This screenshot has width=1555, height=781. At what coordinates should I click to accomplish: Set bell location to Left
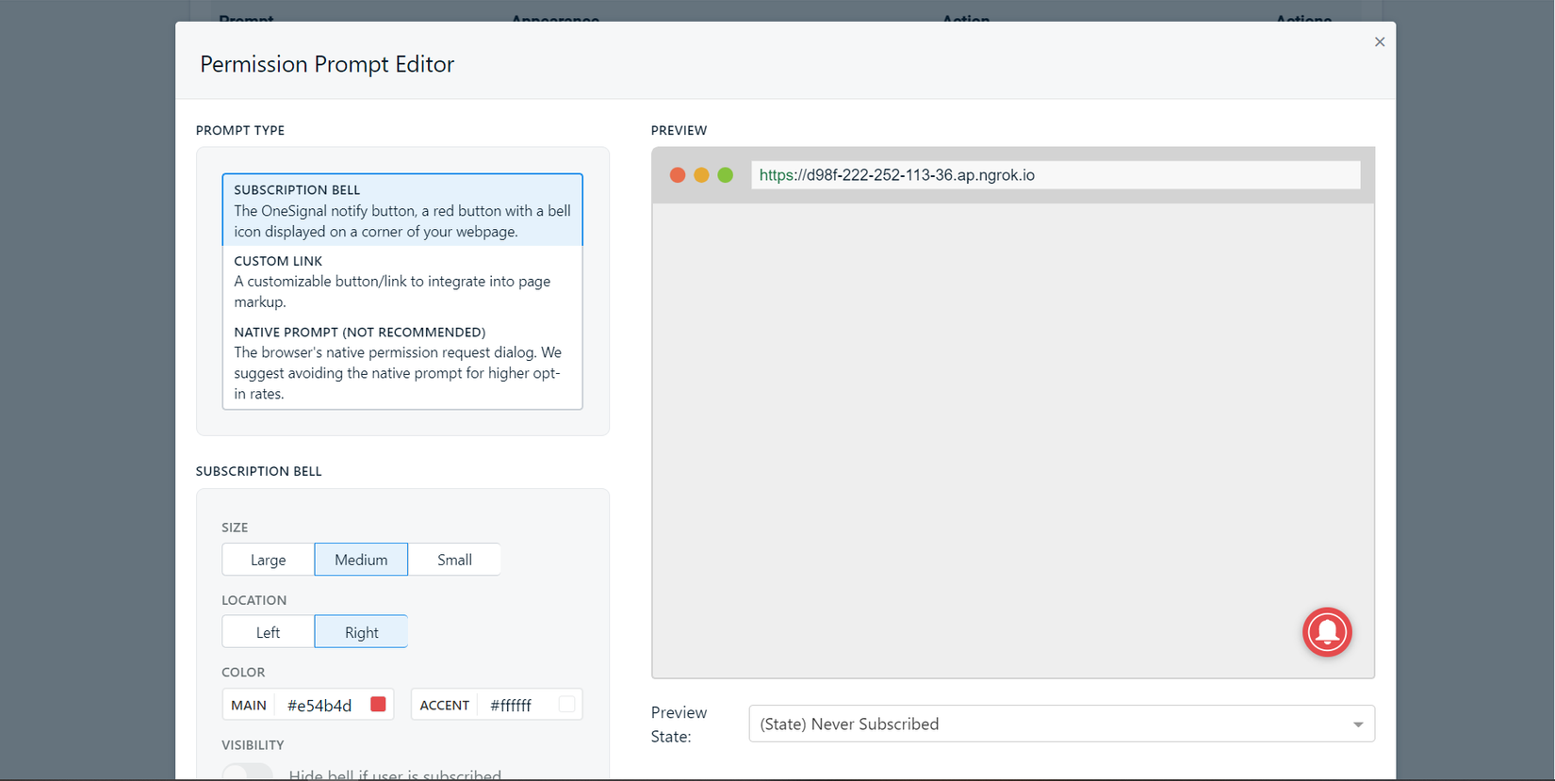point(268,632)
